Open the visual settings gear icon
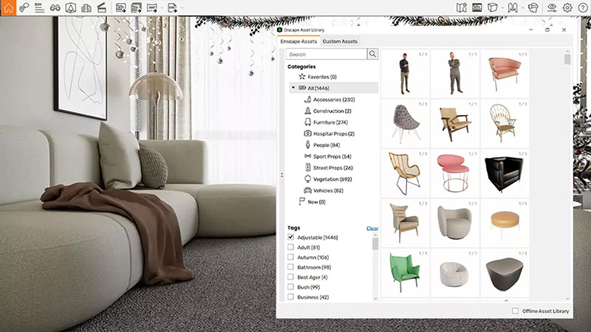Screen dimensions: 591x332 point(567,7)
